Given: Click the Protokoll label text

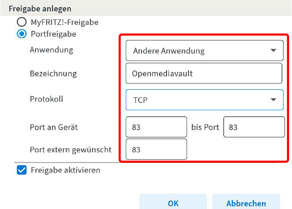Looking at the screenshot, I should click(46, 99).
